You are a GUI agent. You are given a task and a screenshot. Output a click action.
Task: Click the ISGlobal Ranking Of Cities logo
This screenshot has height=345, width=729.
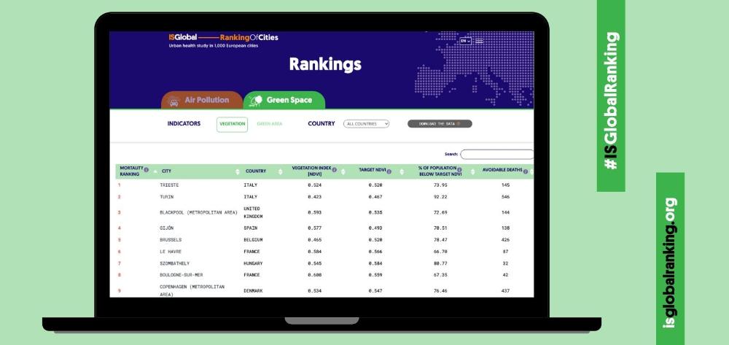223,38
